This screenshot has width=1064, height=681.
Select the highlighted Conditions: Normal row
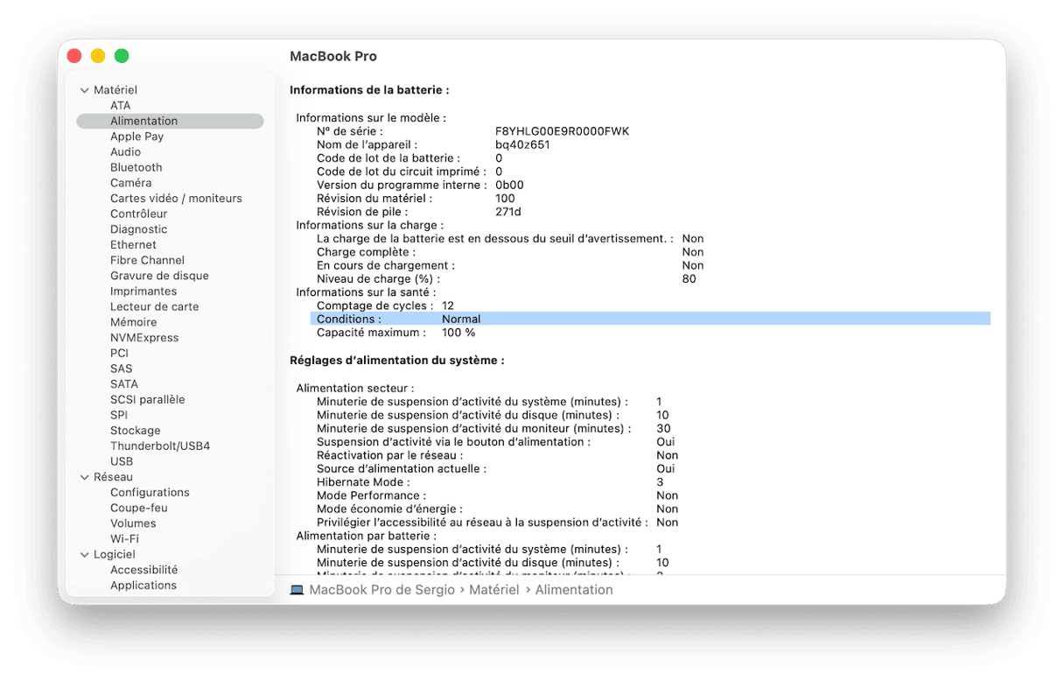click(650, 319)
